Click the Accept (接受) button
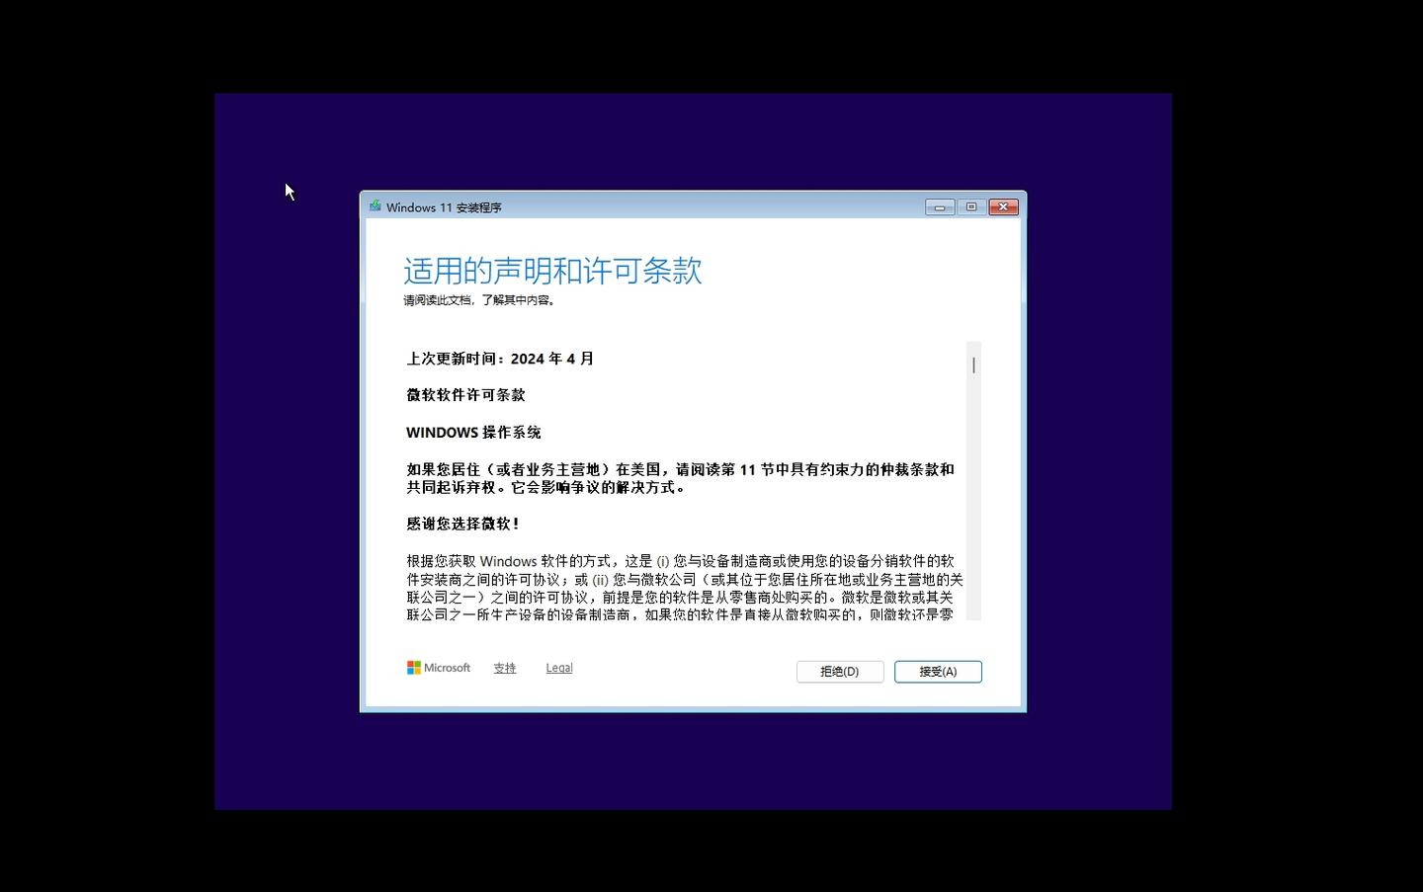Viewport: 1423px width, 892px height. (938, 672)
